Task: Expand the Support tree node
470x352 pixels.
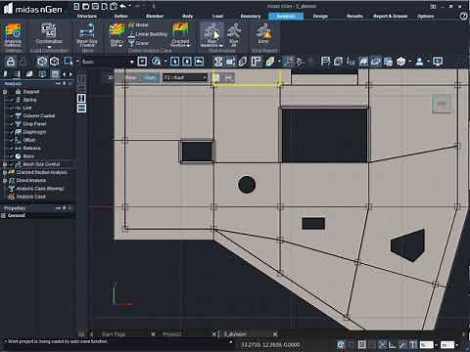Action: [5, 92]
